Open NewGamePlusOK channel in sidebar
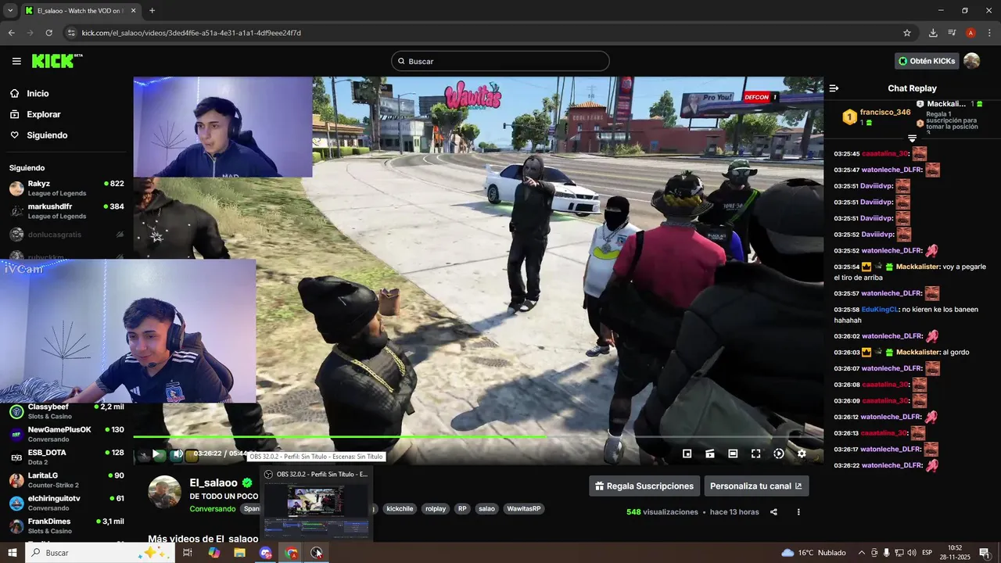The height and width of the screenshot is (563, 1001). (x=66, y=434)
